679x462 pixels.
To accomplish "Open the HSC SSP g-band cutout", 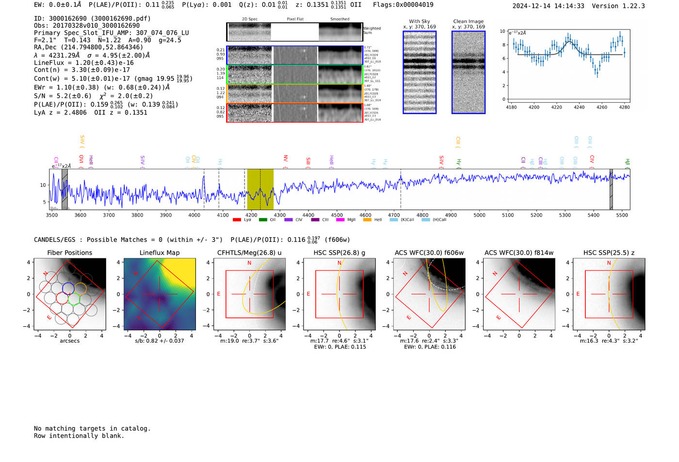I will (x=339, y=294).
